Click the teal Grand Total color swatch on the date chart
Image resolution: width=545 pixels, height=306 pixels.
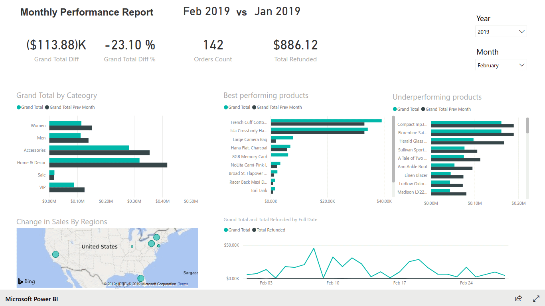tap(226, 230)
